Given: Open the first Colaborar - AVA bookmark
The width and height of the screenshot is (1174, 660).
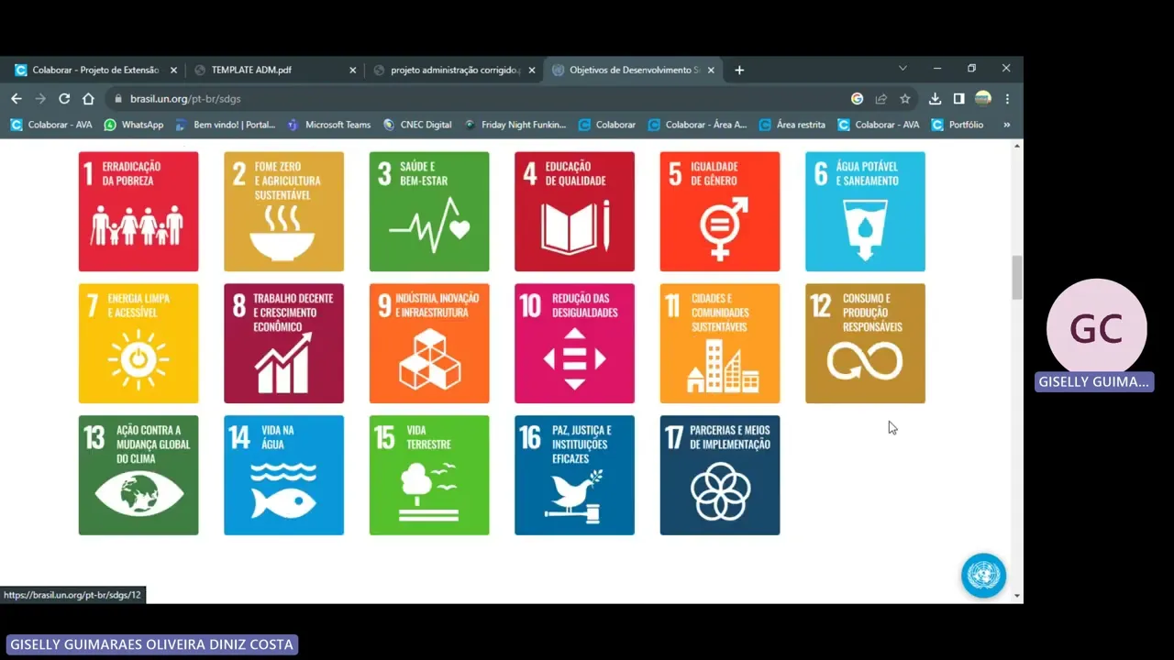Looking at the screenshot, I should [51, 125].
